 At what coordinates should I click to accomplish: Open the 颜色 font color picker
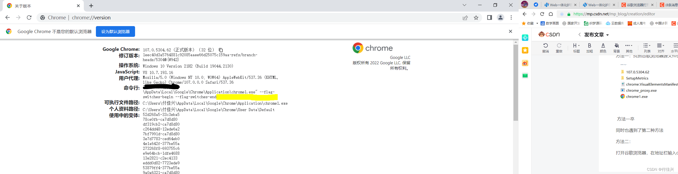(603, 48)
